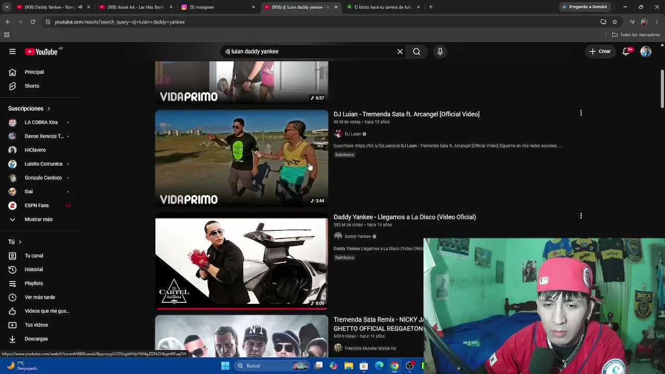Open the weather widget on taskbar
Image resolution: width=665 pixels, height=374 pixels.
pos(22,366)
